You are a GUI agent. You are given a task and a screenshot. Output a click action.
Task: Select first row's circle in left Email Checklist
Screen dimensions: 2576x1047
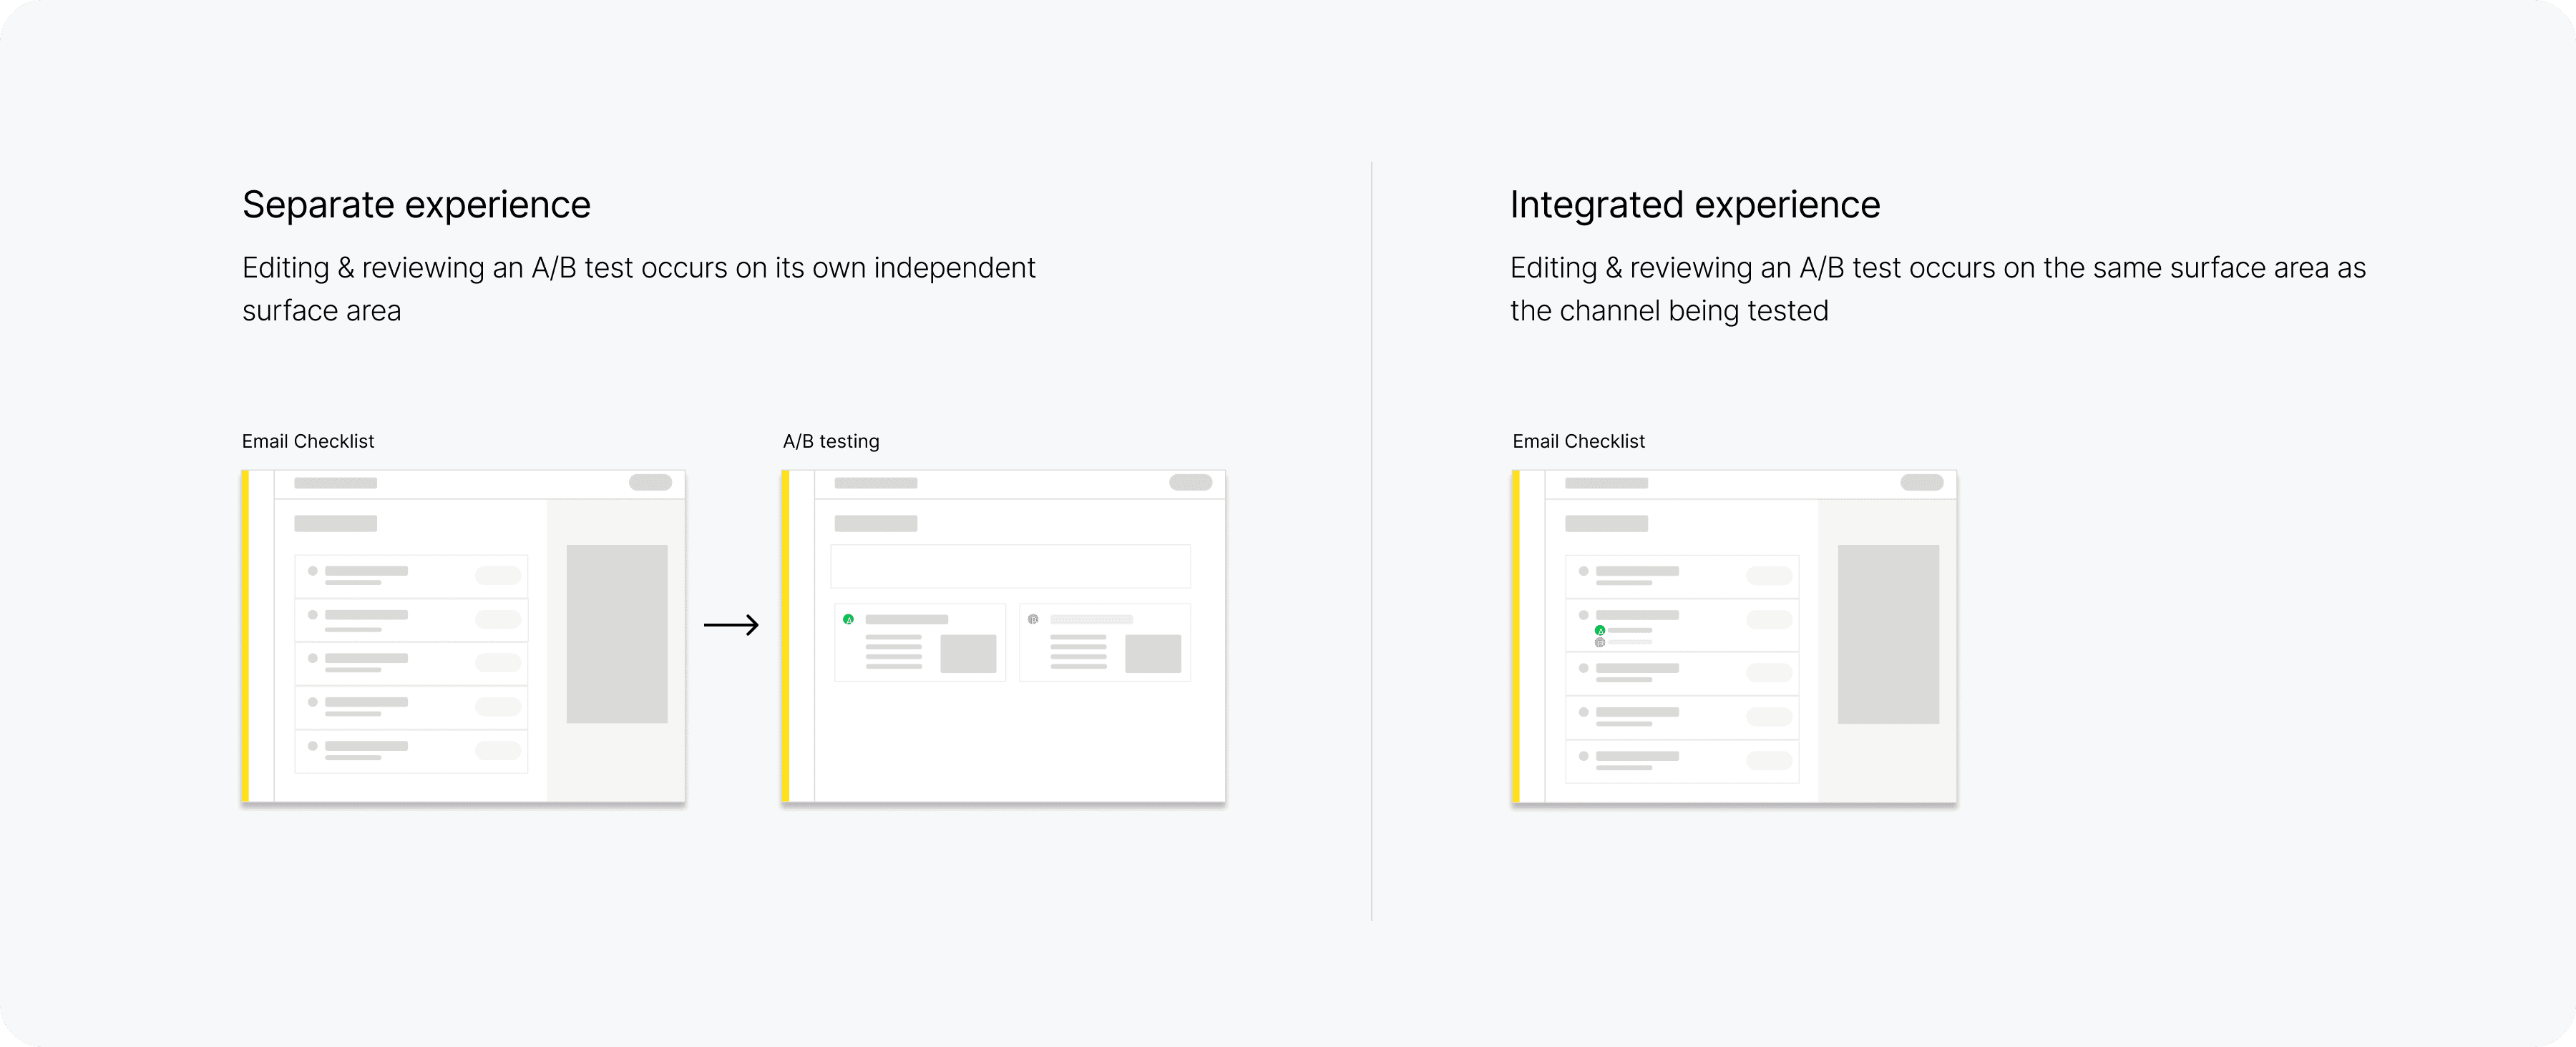(313, 571)
